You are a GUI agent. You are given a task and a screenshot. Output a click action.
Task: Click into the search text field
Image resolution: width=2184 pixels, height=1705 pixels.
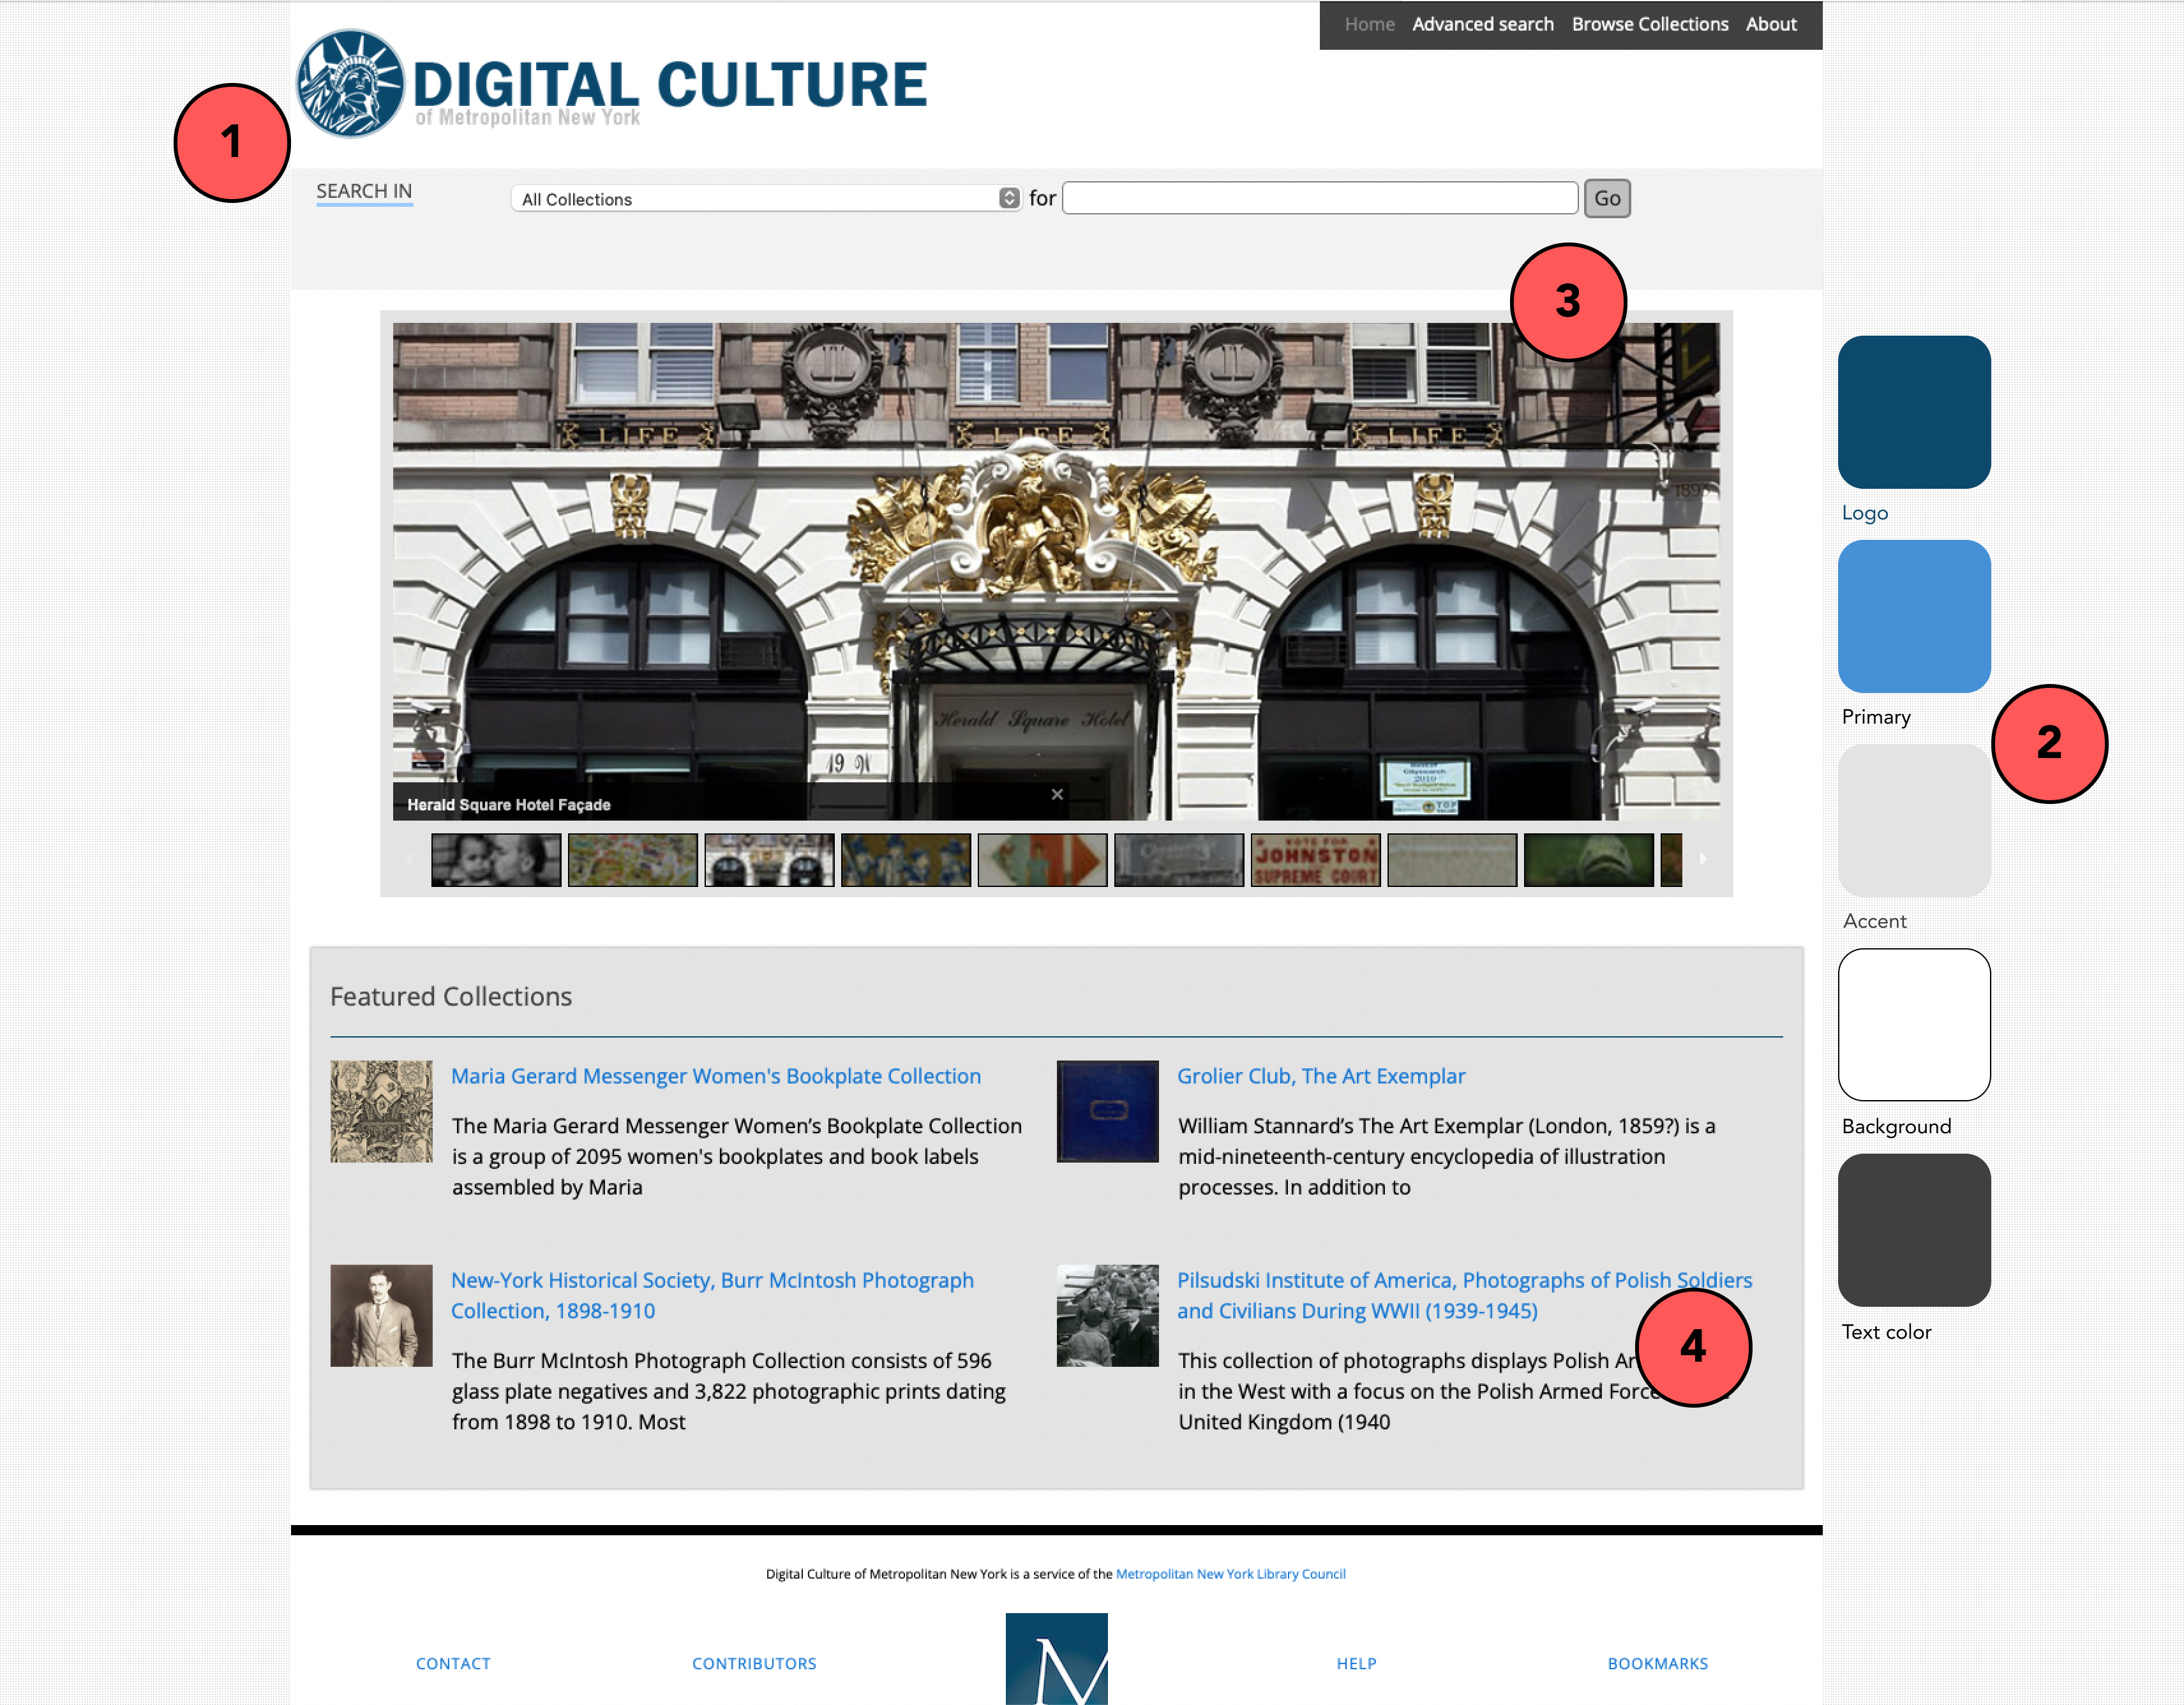[x=1319, y=198]
